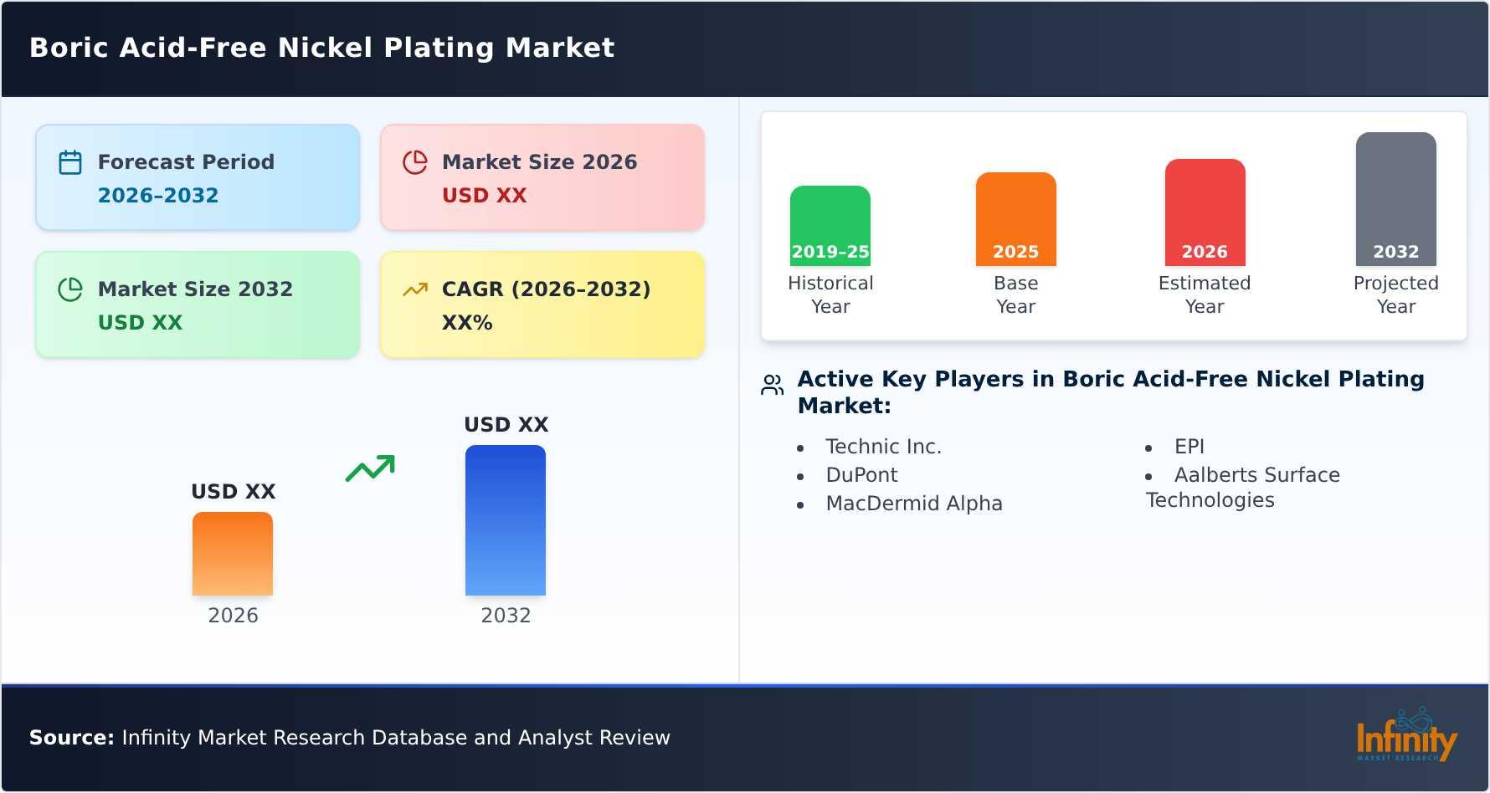Click the blue 2032 market size bar
This screenshot has width=1490, height=793.
click(x=506, y=520)
